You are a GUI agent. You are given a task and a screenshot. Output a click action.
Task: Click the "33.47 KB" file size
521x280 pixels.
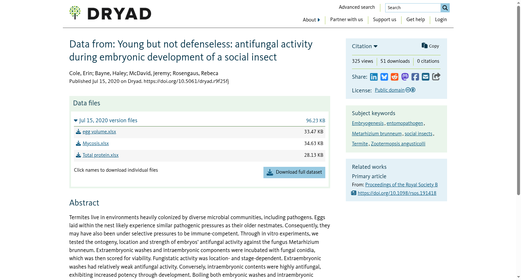(314, 132)
